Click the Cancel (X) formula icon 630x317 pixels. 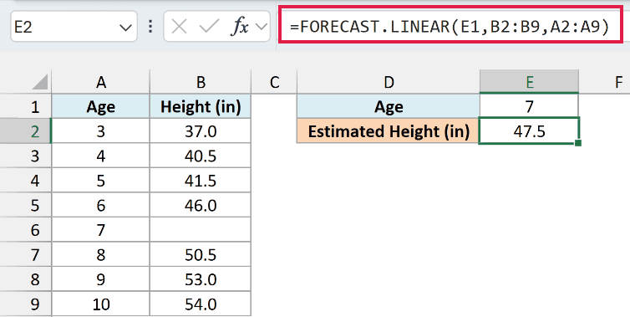pyautogui.click(x=179, y=27)
